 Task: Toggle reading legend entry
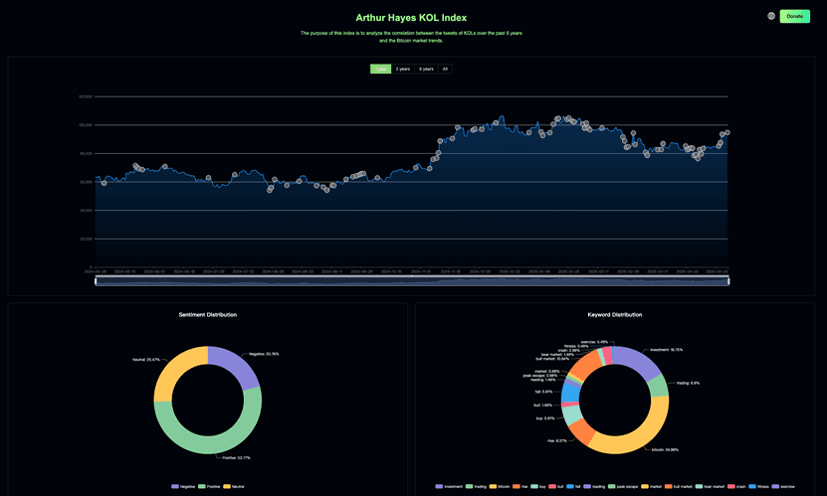click(x=594, y=486)
